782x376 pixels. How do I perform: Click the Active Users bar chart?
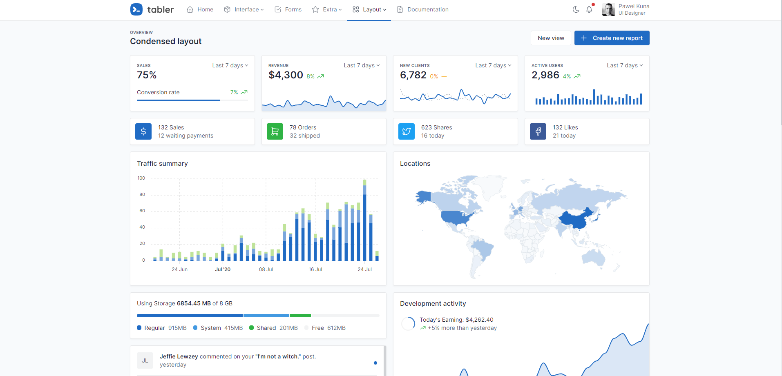point(588,97)
